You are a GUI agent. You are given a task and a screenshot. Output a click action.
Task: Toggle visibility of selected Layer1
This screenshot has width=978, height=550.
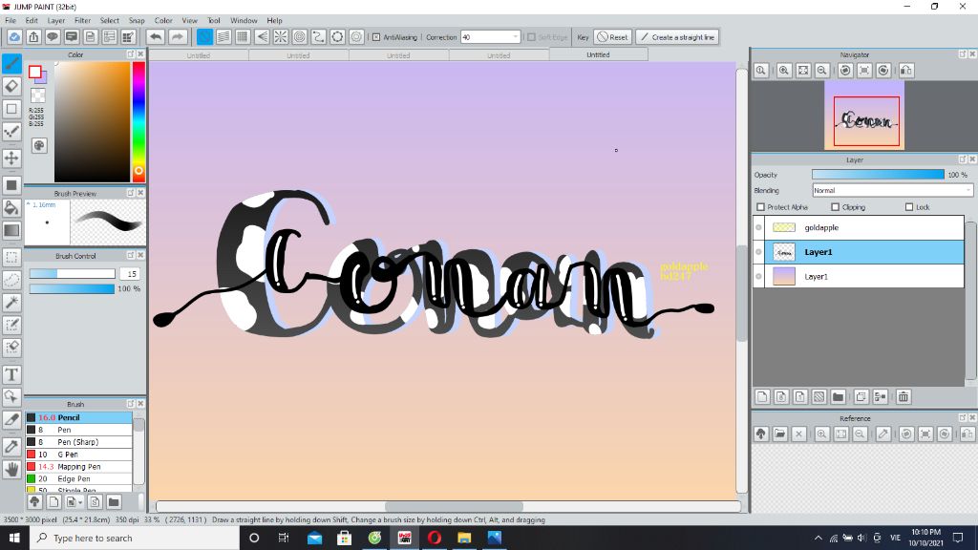(758, 252)
